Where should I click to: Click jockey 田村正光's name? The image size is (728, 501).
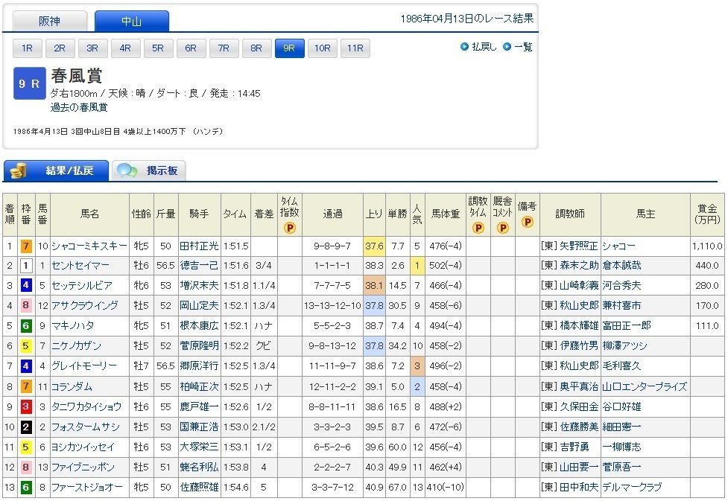[198, 245]
